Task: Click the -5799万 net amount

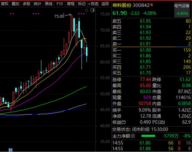Action: [170, 136]
